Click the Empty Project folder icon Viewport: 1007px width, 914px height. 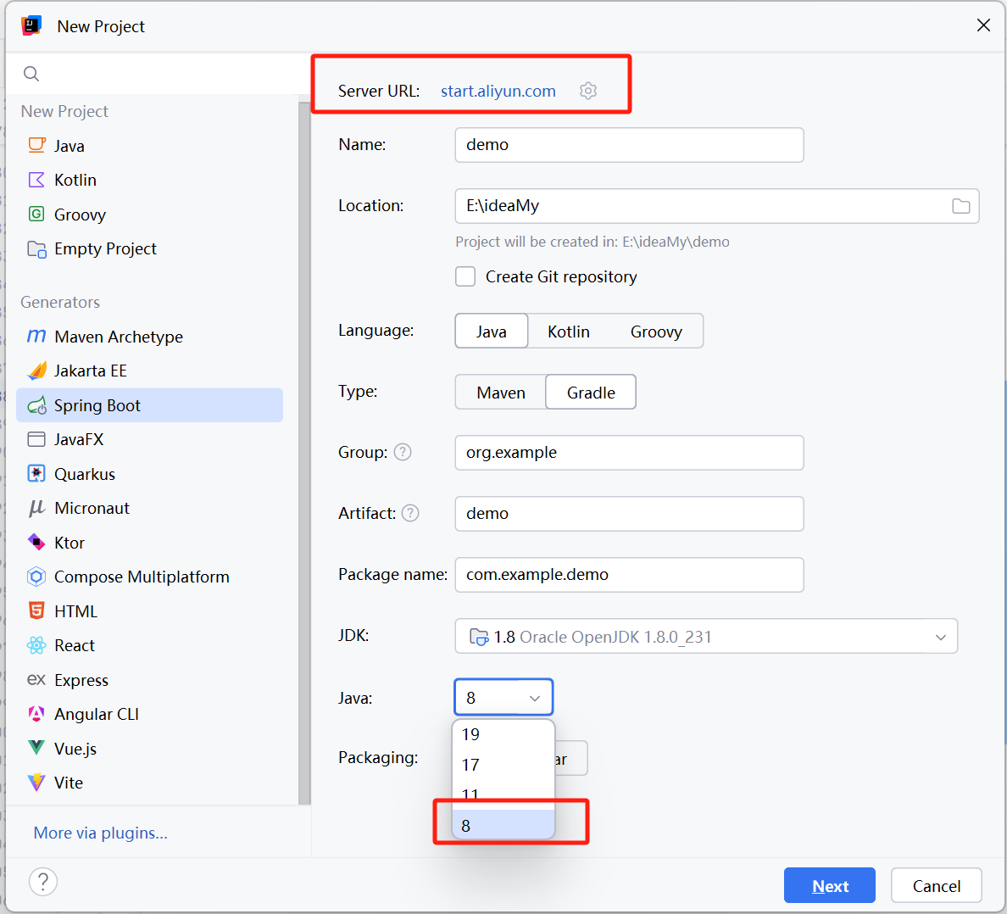pos(36,248)
